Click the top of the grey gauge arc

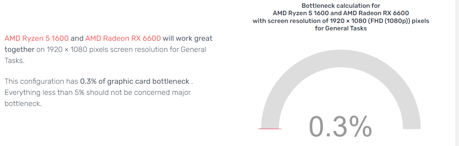[341, 59]
